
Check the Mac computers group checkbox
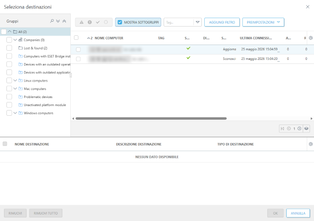point(9,88)
